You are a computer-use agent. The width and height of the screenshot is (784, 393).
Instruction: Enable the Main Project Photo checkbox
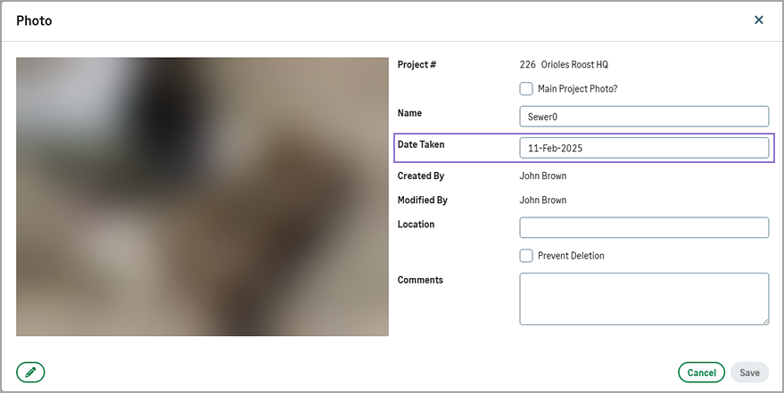[526, 89]
